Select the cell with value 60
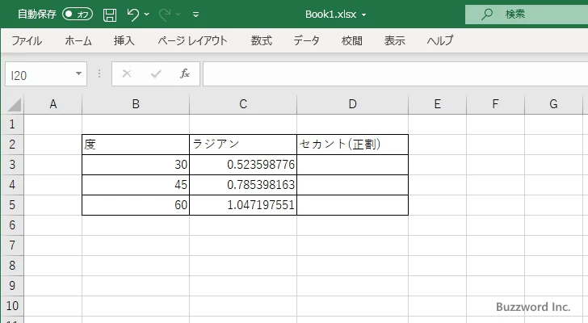This screenshot has width=588, height=323. pyautogui.click(x=136, y=205)
